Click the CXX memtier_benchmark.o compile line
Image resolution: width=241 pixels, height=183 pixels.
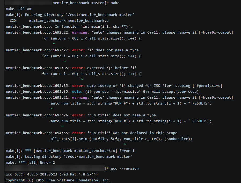[x=59, y=21]
